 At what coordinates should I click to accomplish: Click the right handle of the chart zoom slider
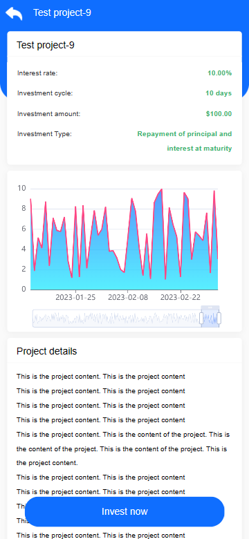click(219, 318)
